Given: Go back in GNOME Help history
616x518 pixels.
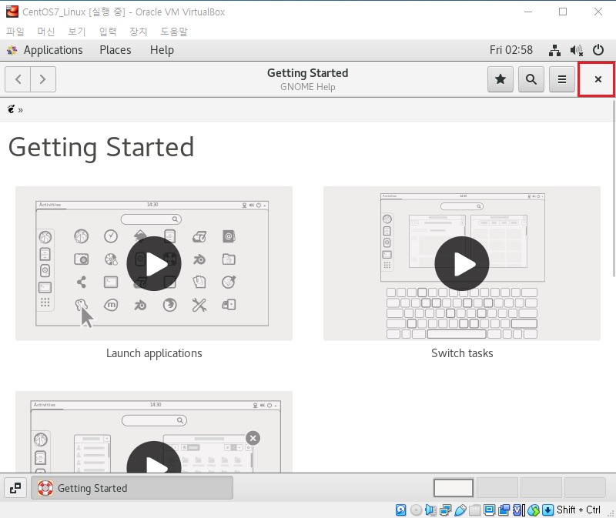Looking at the screenshot, I should point(18,79).
